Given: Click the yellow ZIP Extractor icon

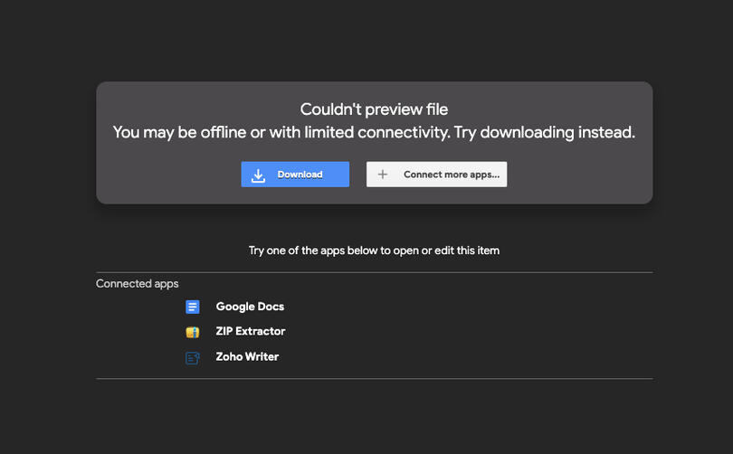Looking at the screenshot, I should point(192,332).
